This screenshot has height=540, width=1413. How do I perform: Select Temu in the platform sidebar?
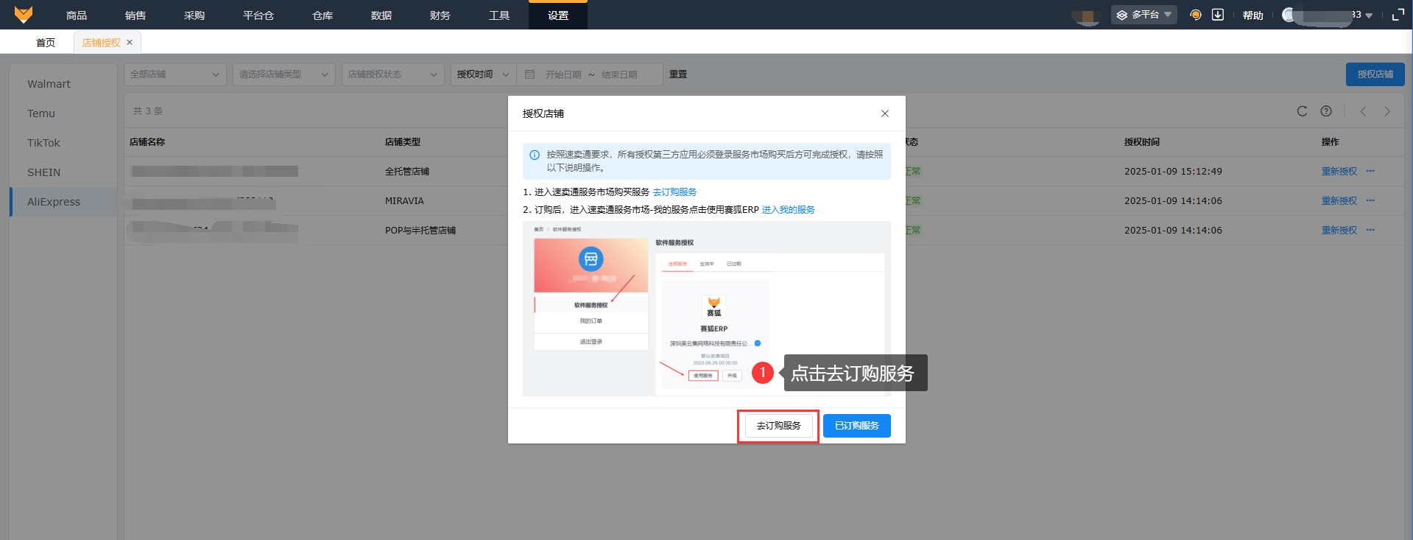(x=41, y=113)
